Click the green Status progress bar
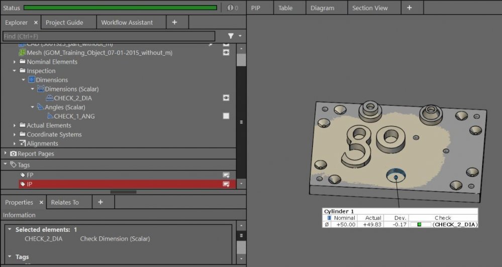This screenshot has height=267, width=502. [x=120, y=8]
